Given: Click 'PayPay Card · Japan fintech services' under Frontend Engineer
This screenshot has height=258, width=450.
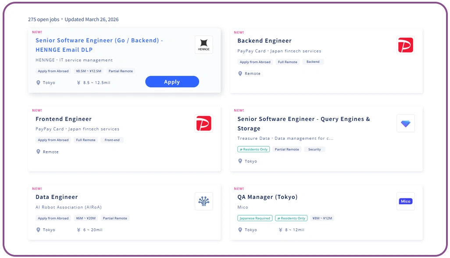Looking at the screenshot, I should pos(78,129).
